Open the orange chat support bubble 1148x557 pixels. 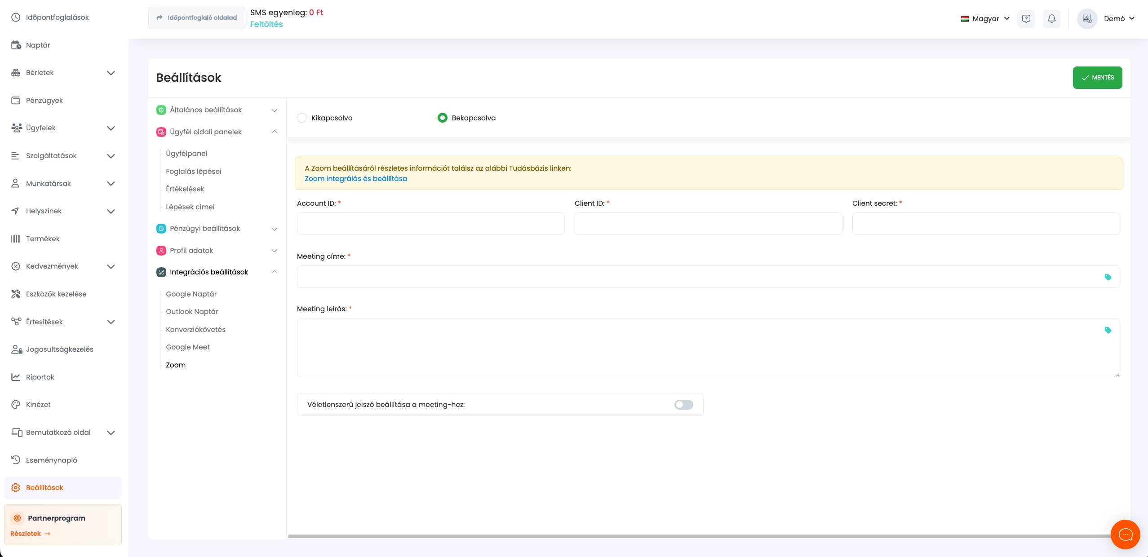[1125, 534]
